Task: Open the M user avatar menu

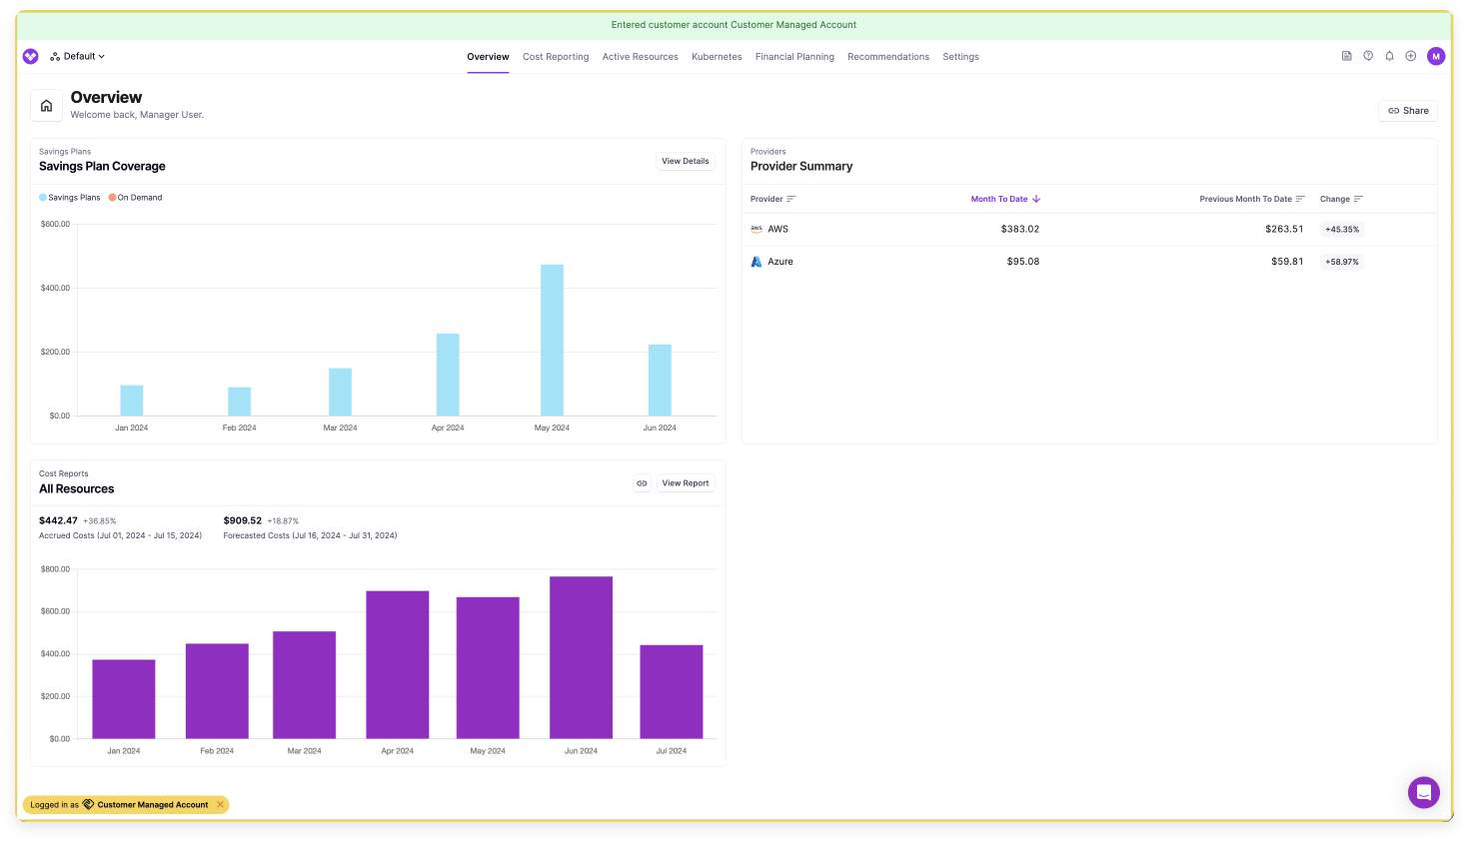Action: [x=1436, y=56]
